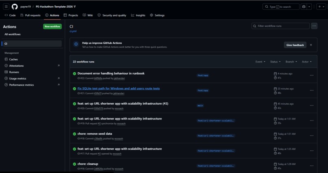Expand the Branch filter dropdown
The width and height of the screenshot is (328, 173).
point(291,62)
